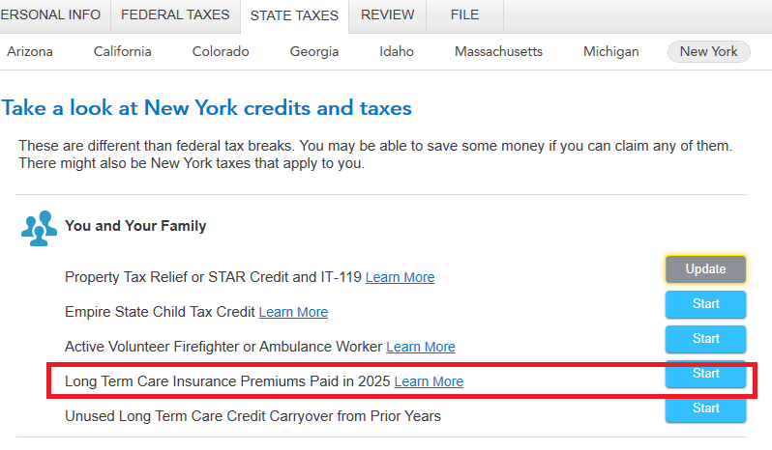772x450 pixels.
Task: Open Learn More for Long Term Care Premiums
Action: click(429, 381)
